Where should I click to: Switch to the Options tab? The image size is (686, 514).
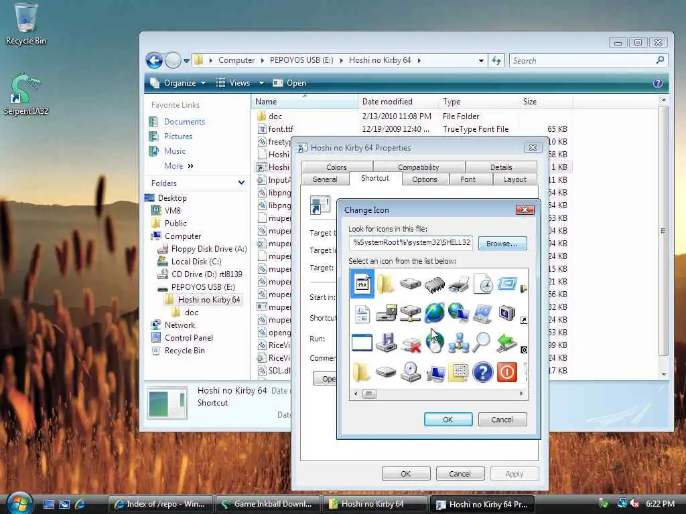(424, 179)
